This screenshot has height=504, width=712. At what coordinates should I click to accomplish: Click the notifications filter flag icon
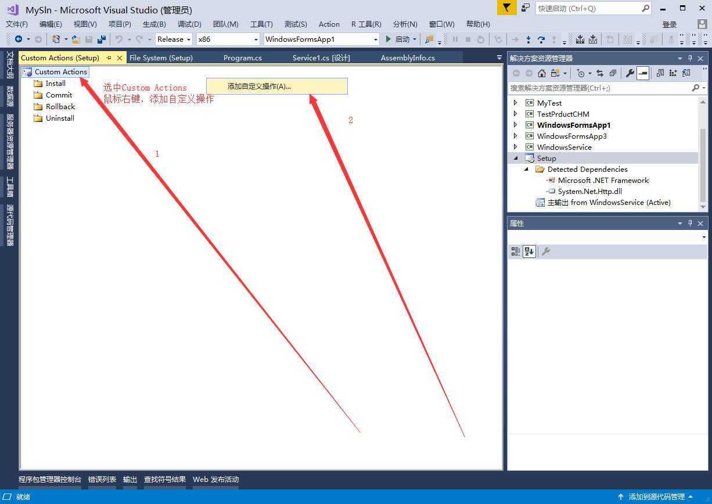coord(506,8)
